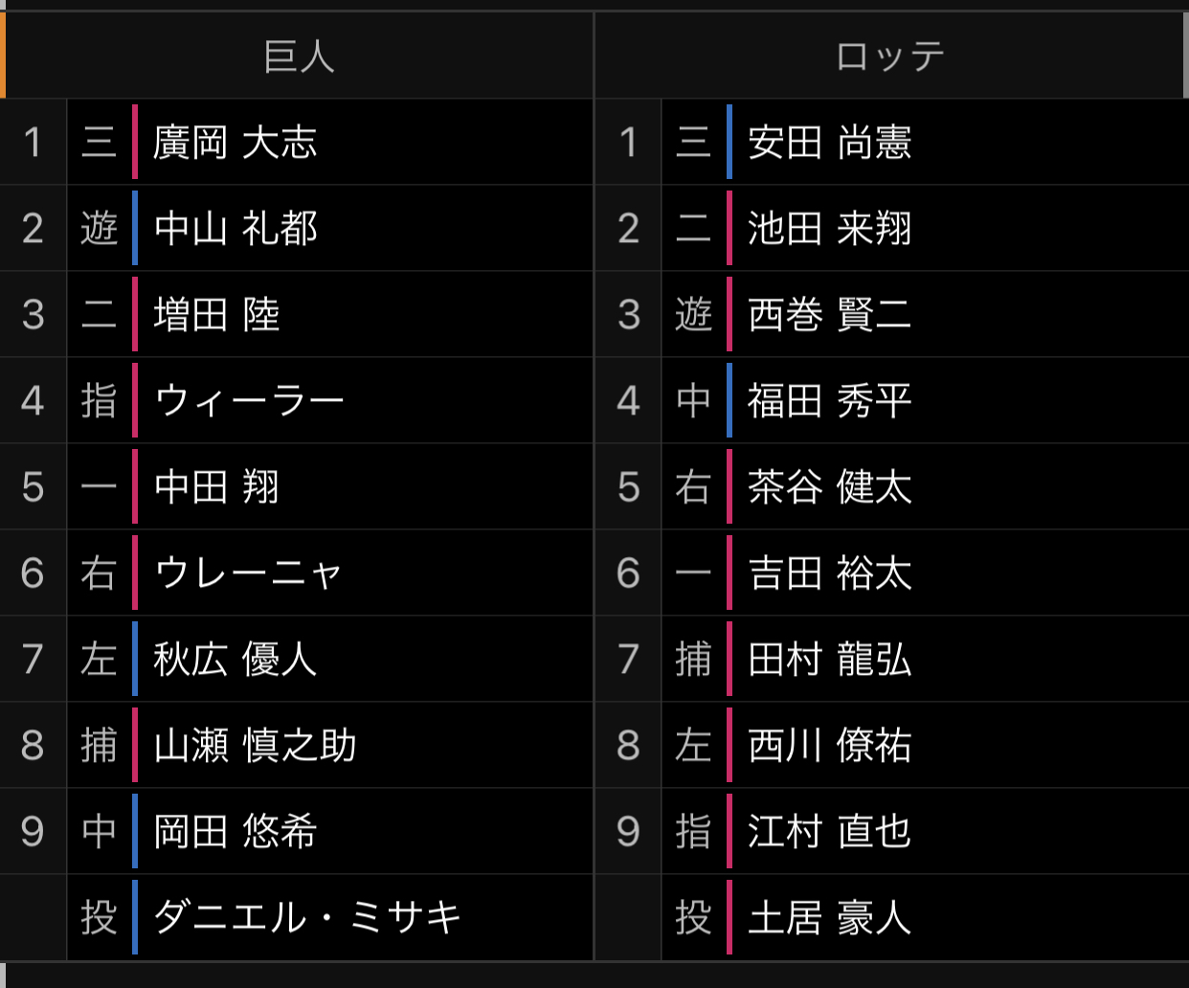
Task: Select 中田 翔 in lineup
Action: (x=216, y=487)
